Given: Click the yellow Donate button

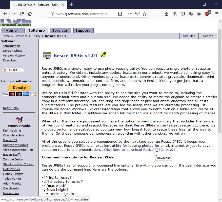Looking at the screenshot, I should click(19, 88).
